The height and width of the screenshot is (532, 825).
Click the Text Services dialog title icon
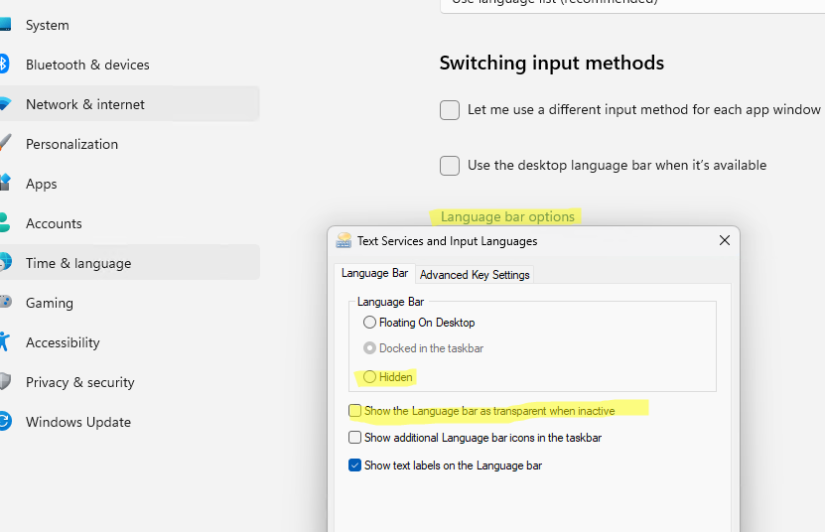click(344, 241)
